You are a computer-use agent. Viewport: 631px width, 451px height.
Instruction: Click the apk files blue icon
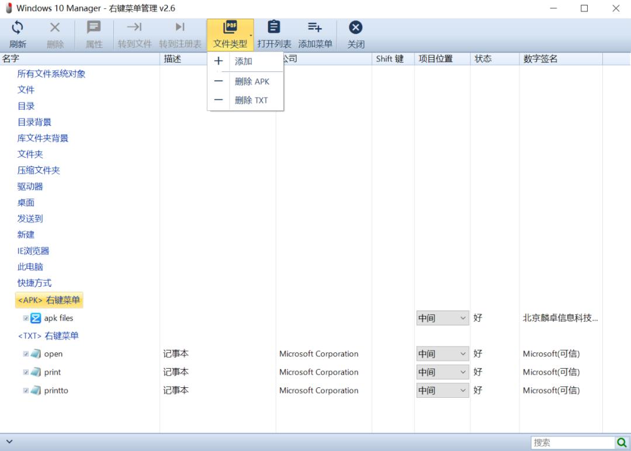point(36,318)
